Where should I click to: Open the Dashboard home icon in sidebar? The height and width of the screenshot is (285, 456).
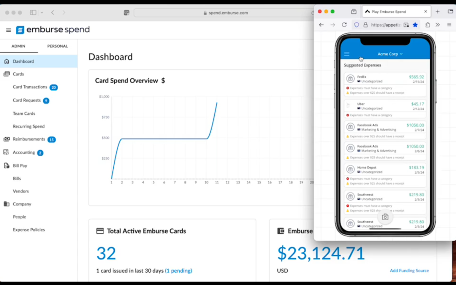tap(7, 61)
